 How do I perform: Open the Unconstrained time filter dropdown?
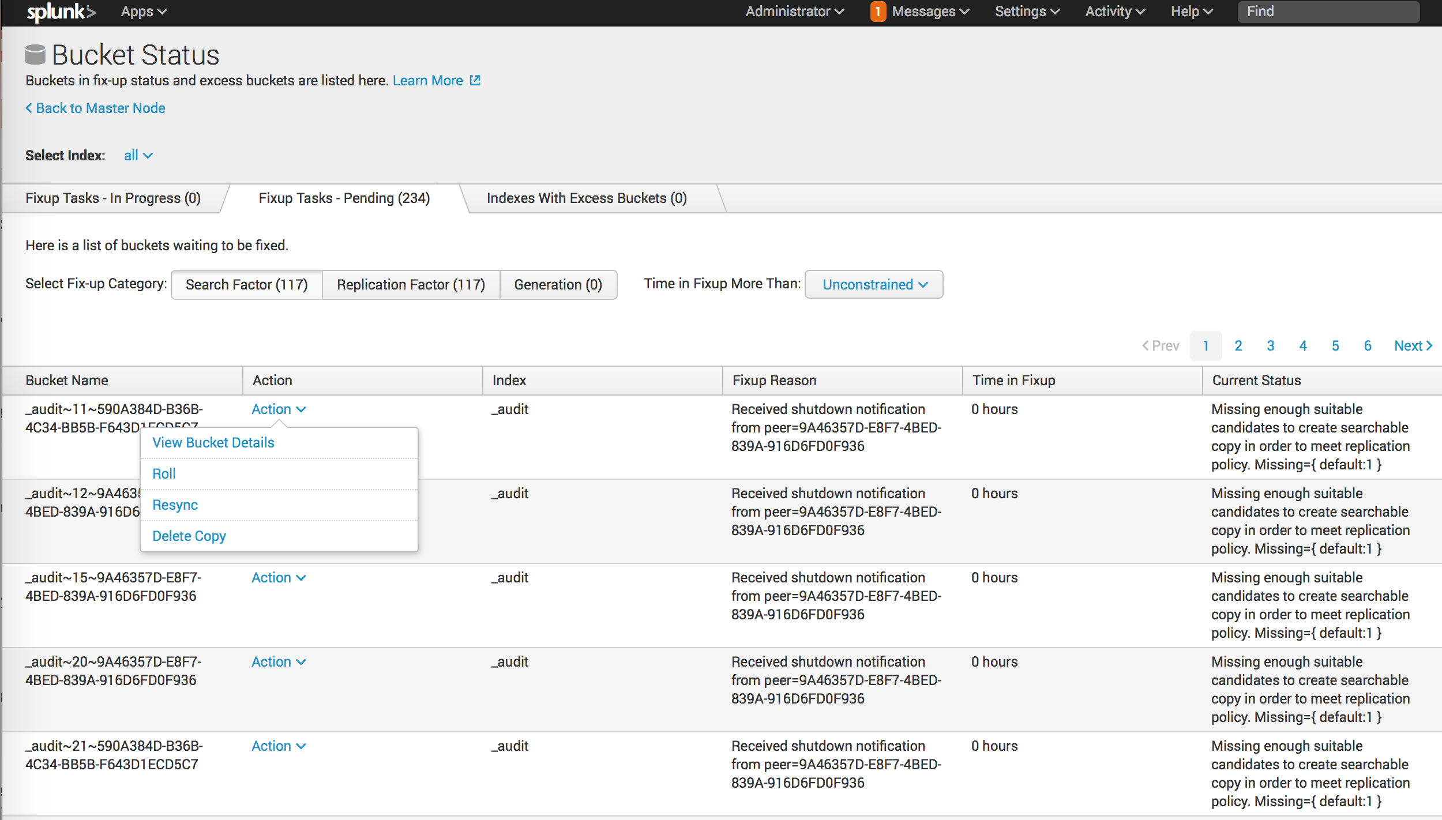pyautogui.click(x=874, y=284)
